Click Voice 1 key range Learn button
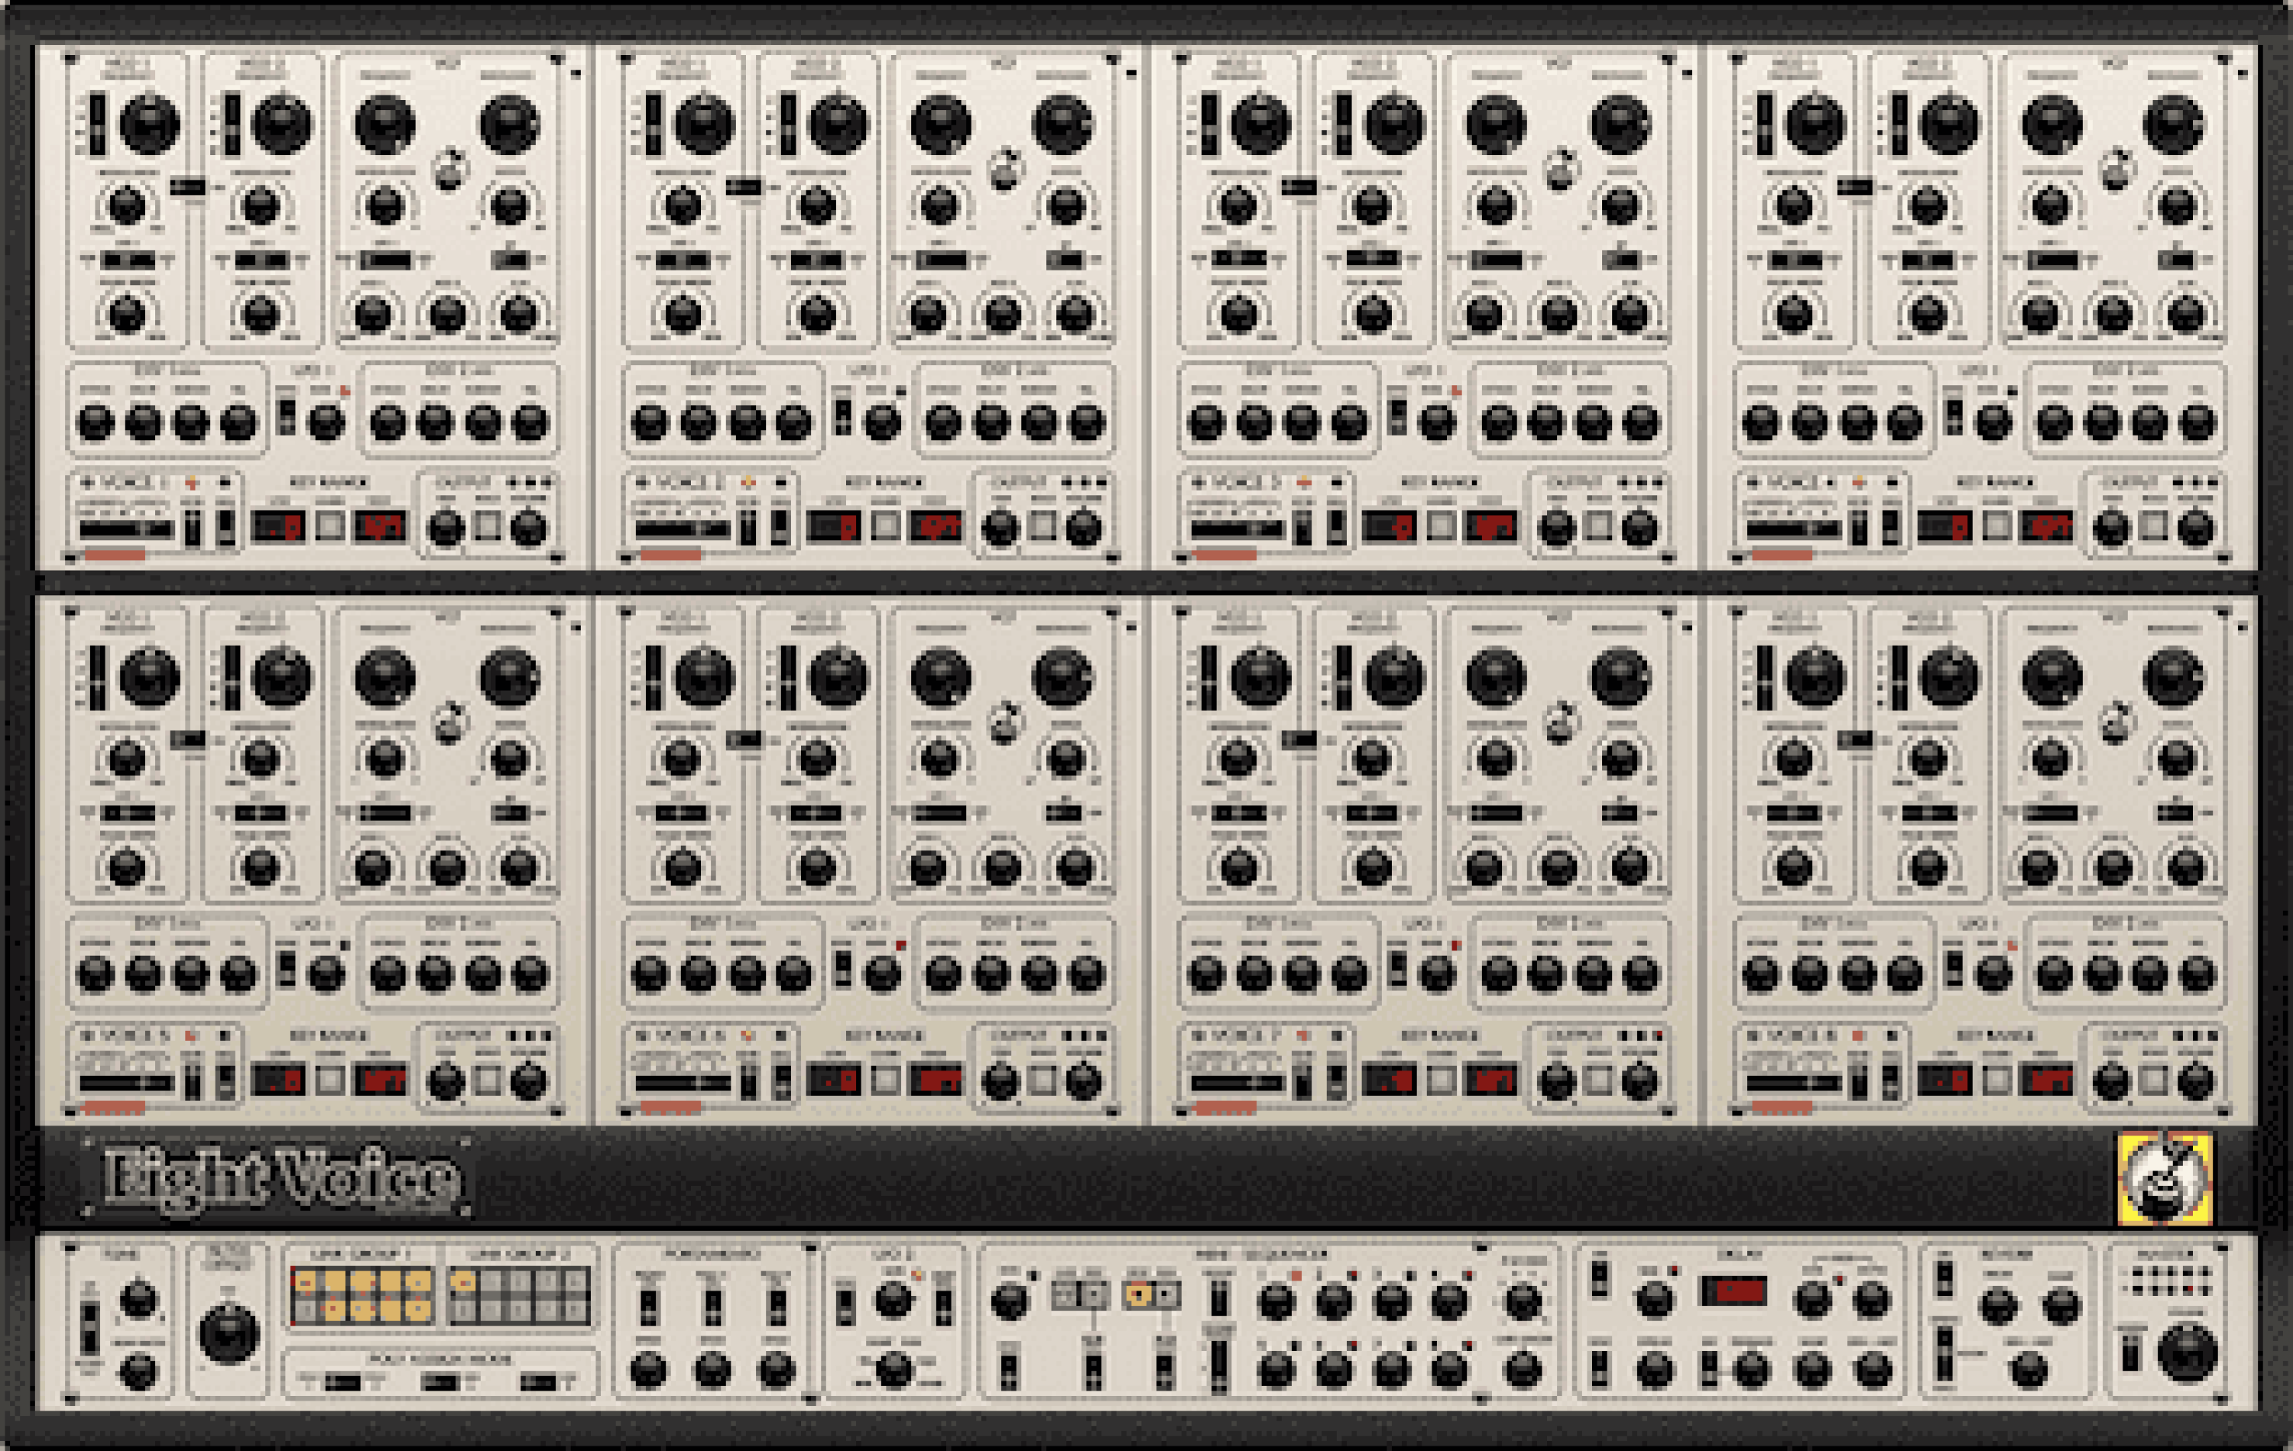The height and width of the screenshot is (1451, 2293). 330,526
